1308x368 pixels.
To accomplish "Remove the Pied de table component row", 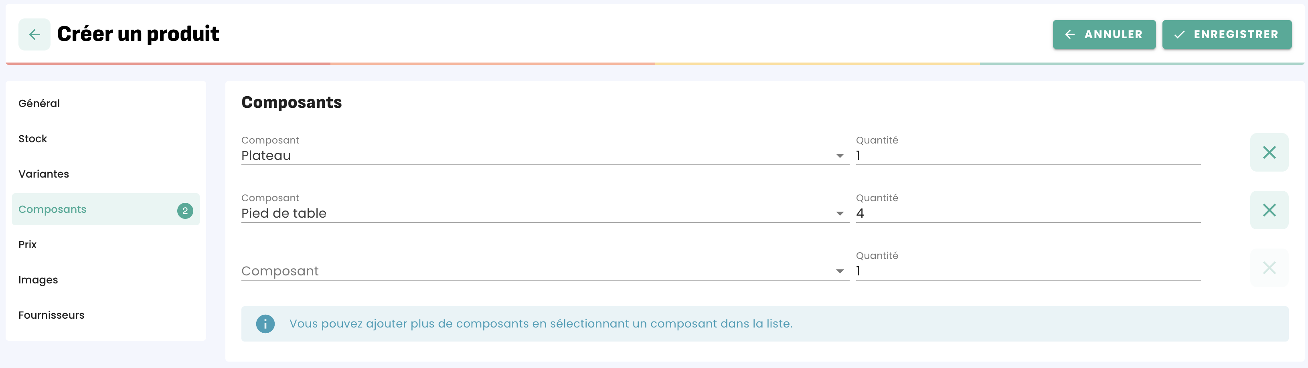I will [1268, 210].
